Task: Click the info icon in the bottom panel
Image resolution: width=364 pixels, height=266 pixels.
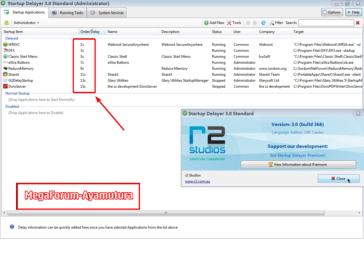Action: pyautogui.click(x=12, y=227)
